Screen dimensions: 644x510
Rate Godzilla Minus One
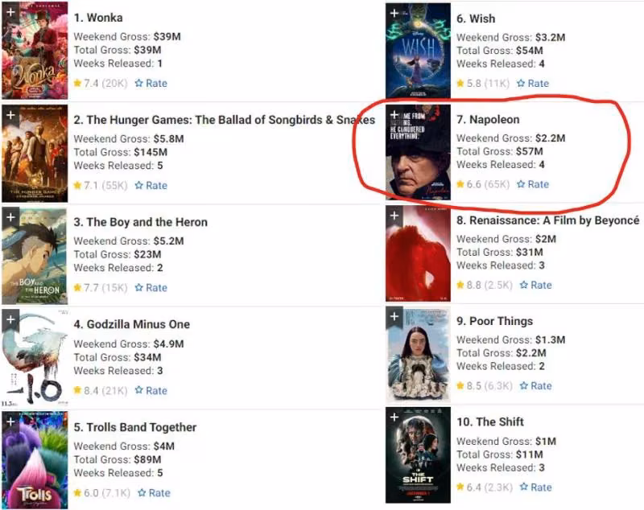[151, 391]
